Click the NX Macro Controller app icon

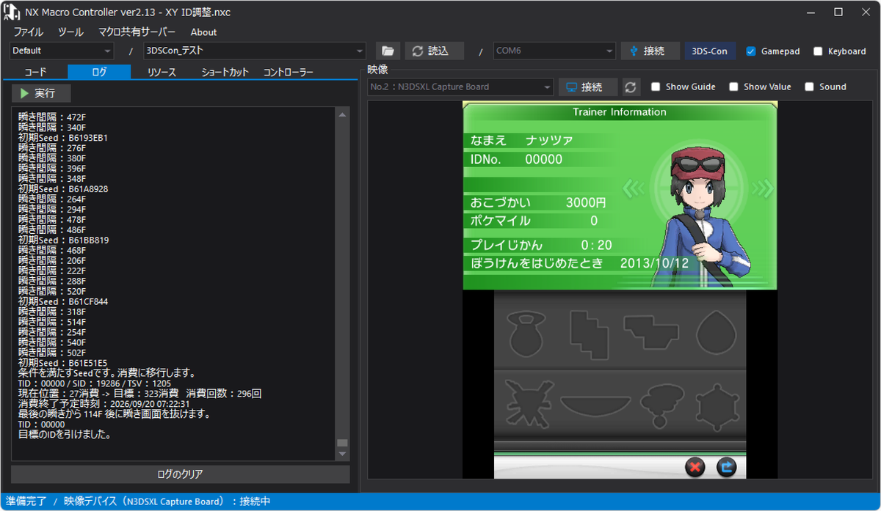[10, 13]
